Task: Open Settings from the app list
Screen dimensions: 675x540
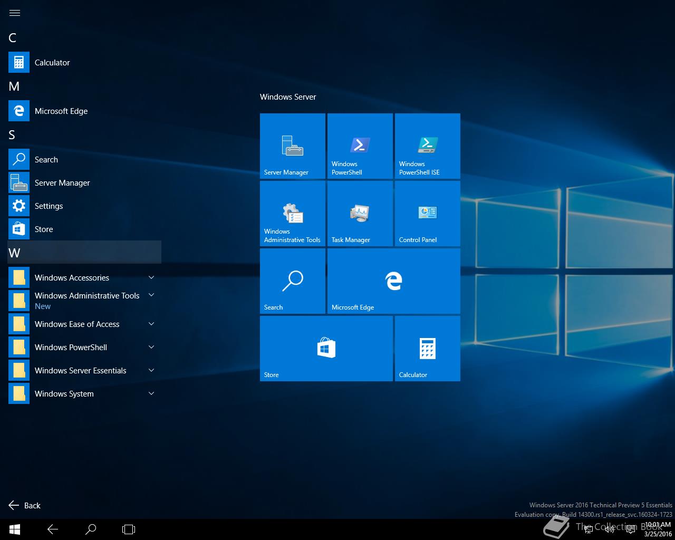Action: click(x=84, y=206)
